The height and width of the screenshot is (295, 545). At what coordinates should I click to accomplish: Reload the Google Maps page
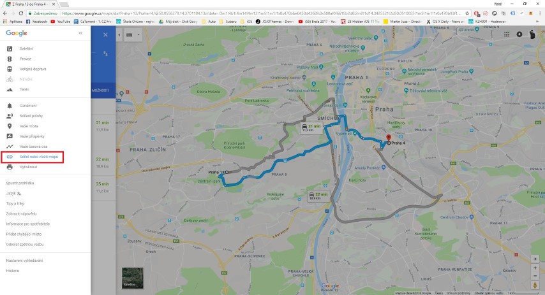pyautogui.click(x=21, y=13)
